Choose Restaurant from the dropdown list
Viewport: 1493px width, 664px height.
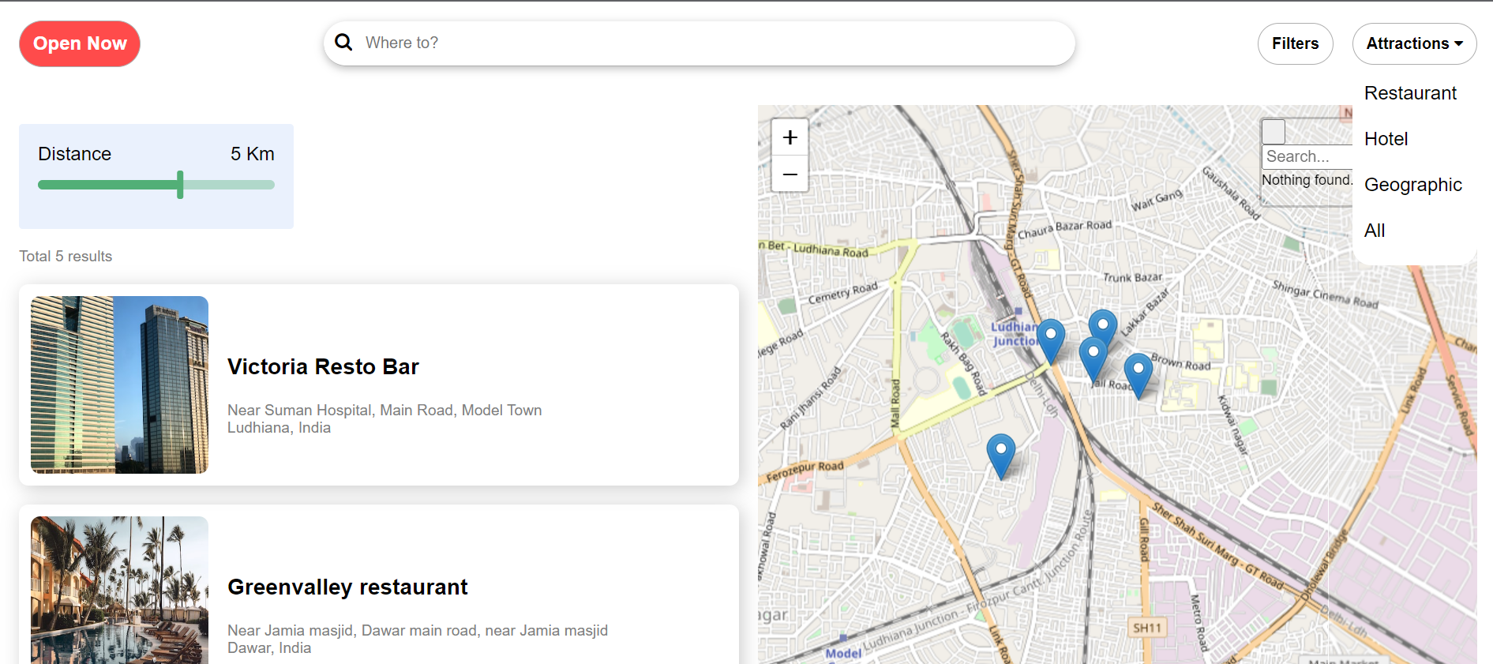point(1410,93)
